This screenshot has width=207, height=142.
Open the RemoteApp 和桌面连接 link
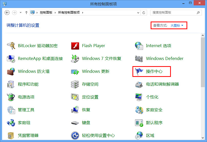[40, 59]
